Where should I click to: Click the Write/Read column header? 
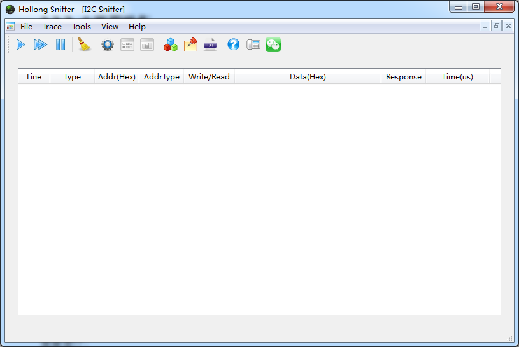(209, 77)
